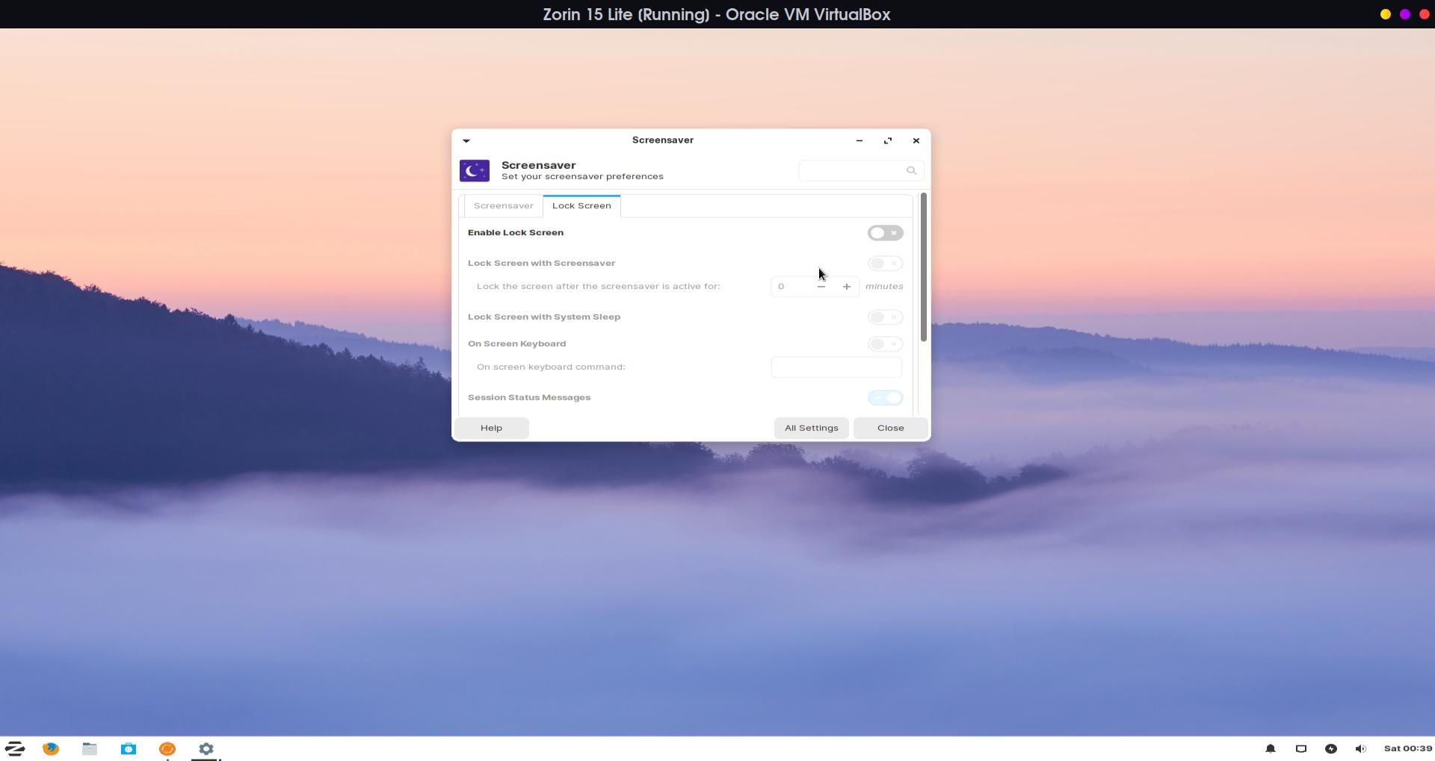Image resolution: width=1435 pixels, height=761 pixels.
Task: Enable the Lock Screen toggle
Action: [885, 233]
